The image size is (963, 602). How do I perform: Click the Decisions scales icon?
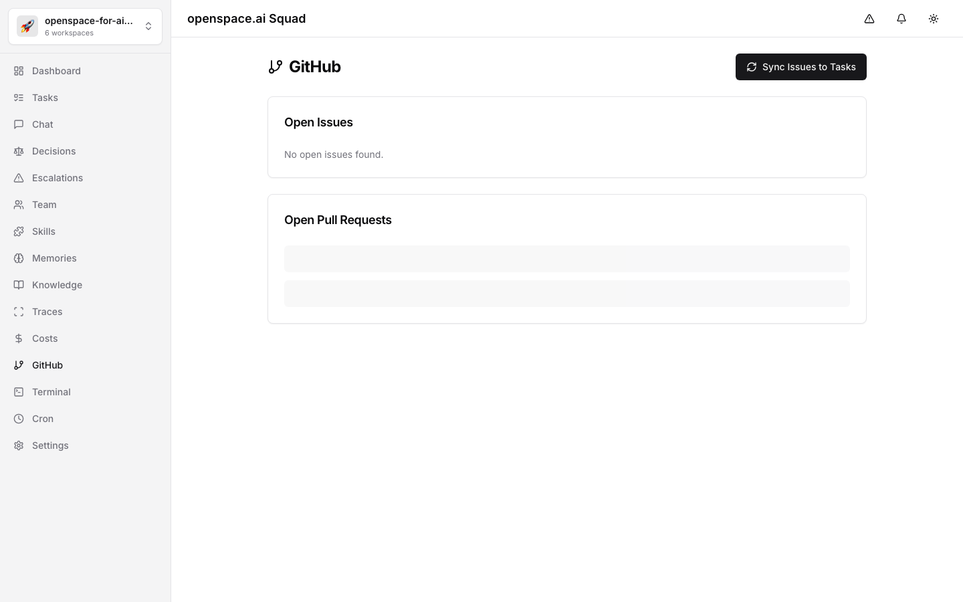(19, 151)
